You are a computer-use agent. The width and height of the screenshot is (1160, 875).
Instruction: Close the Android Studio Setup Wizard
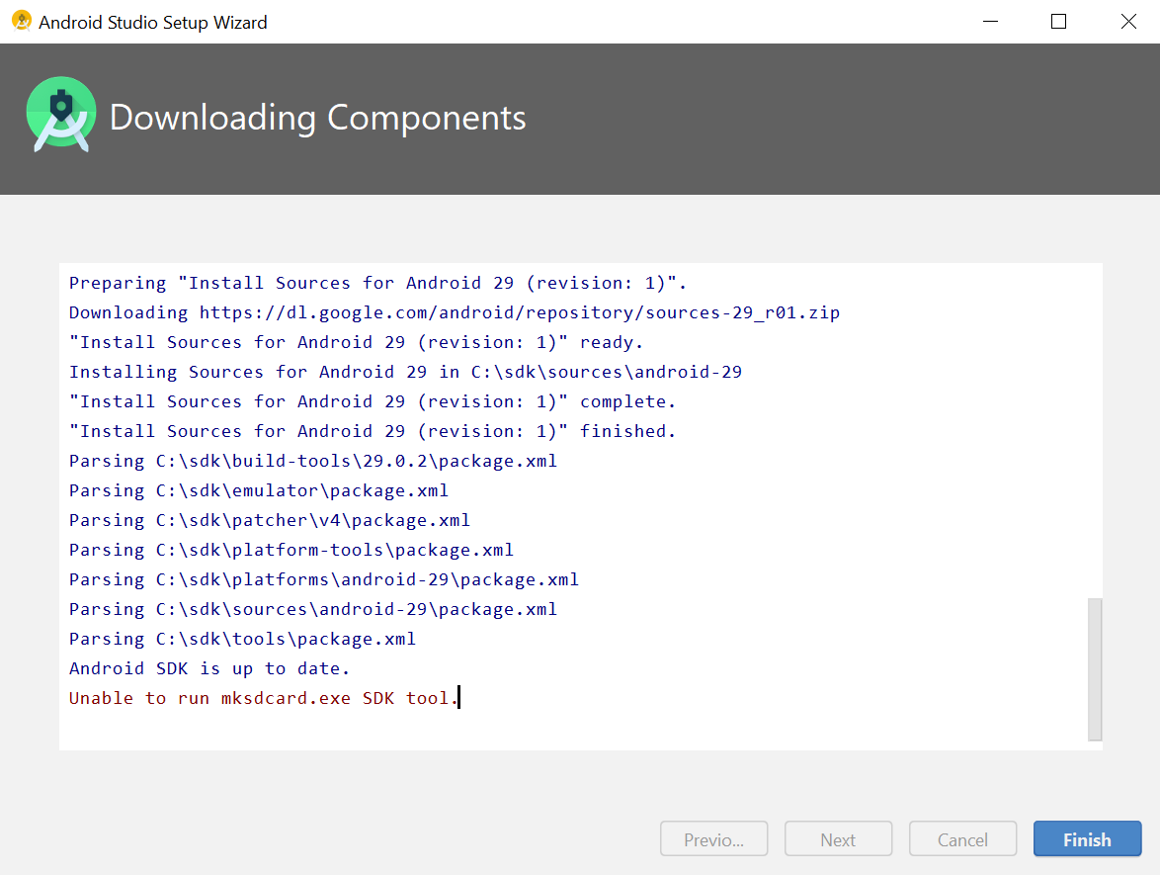point(1128,22)
